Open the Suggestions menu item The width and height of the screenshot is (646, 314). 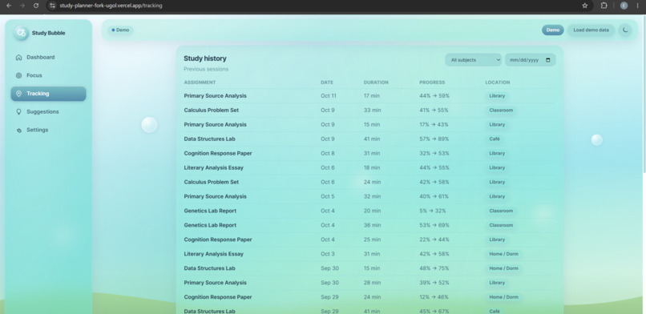tap(48, 111)
